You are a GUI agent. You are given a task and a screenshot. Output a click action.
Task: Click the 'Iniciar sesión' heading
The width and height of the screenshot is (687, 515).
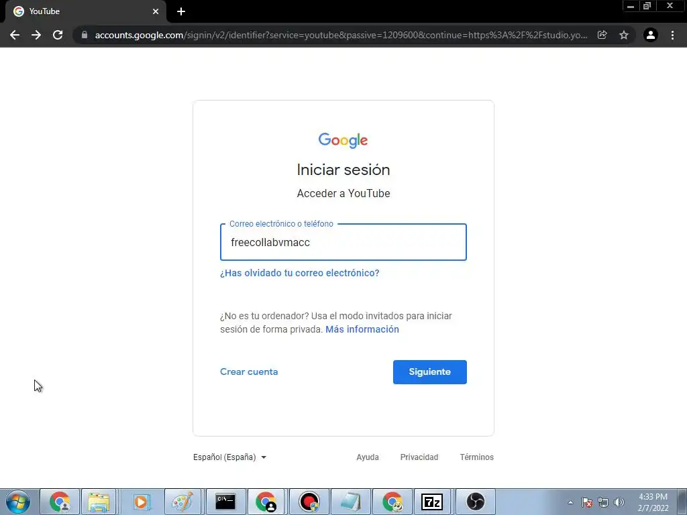tap(343, 170)
